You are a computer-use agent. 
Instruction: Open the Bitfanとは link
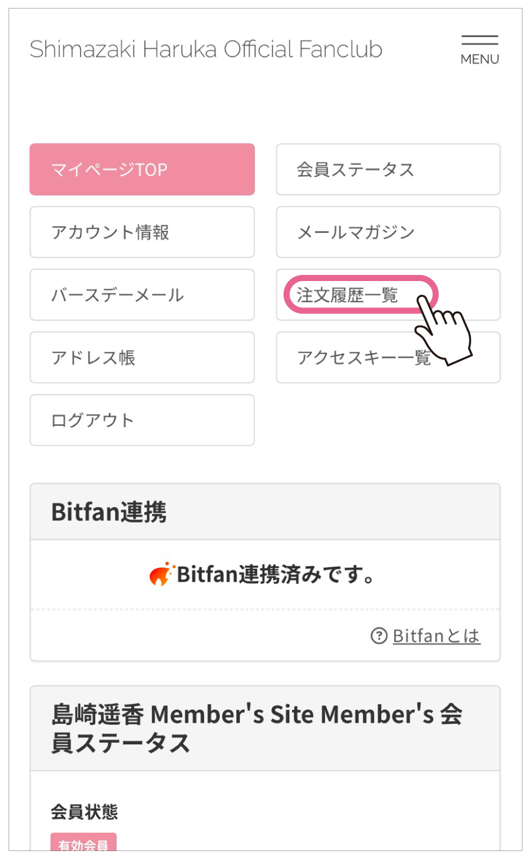point(436,636)
